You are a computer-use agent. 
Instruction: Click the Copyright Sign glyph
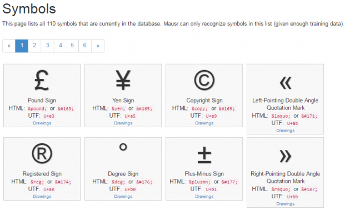pyautogui.click(x=204, y=80)
